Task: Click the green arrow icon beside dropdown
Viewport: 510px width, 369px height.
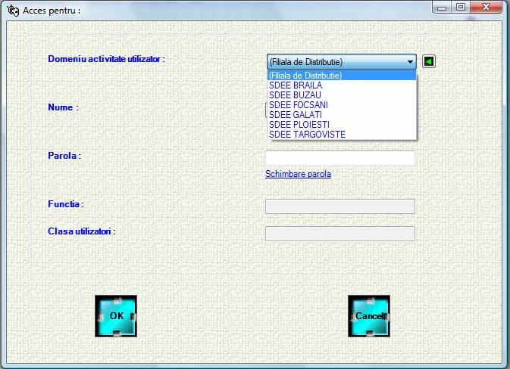Action: point(429,61)
